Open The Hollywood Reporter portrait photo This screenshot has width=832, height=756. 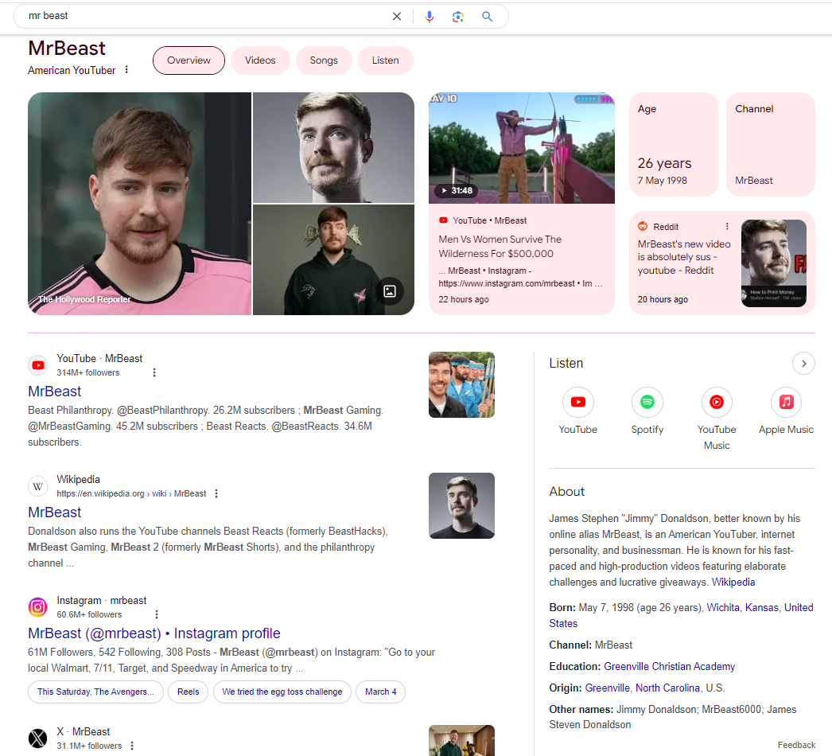click(x=139, y=204)
